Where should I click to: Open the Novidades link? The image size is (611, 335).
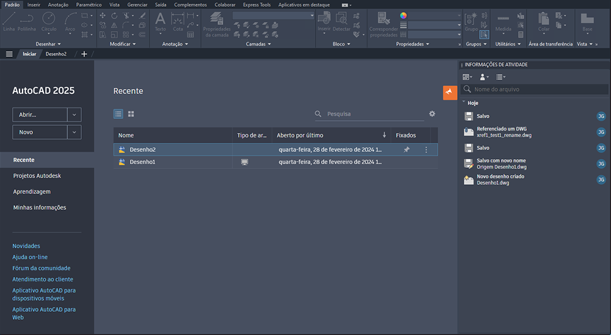pos(26,246)
